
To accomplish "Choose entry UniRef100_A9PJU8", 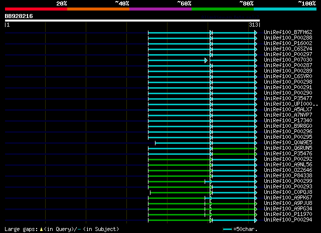I will pyautogui.click(x=288, y=203).
